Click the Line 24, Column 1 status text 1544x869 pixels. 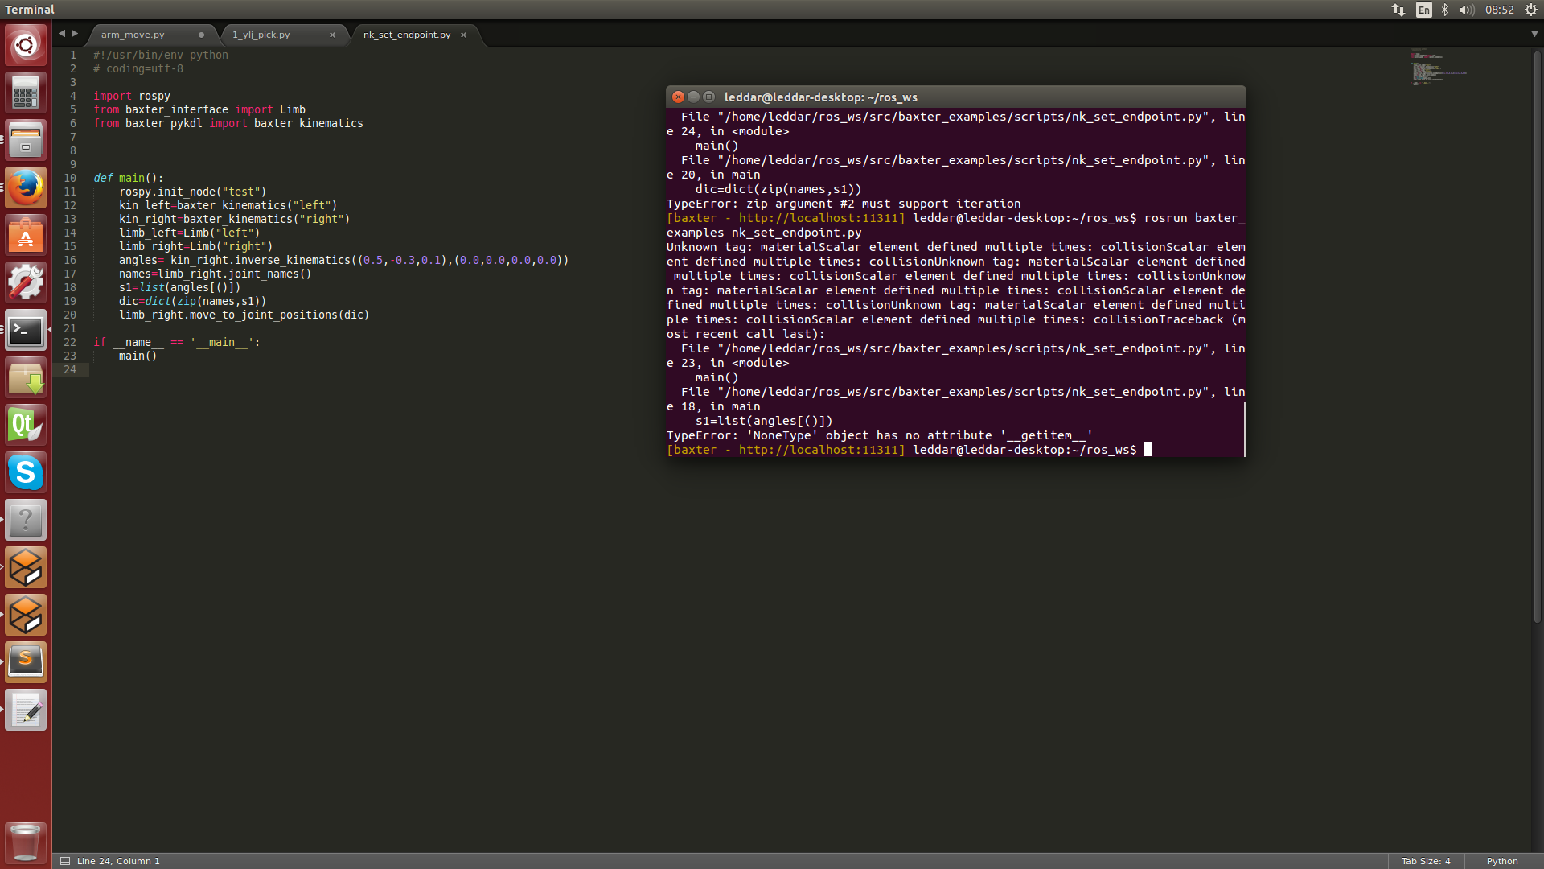click(x=118, y=861)
